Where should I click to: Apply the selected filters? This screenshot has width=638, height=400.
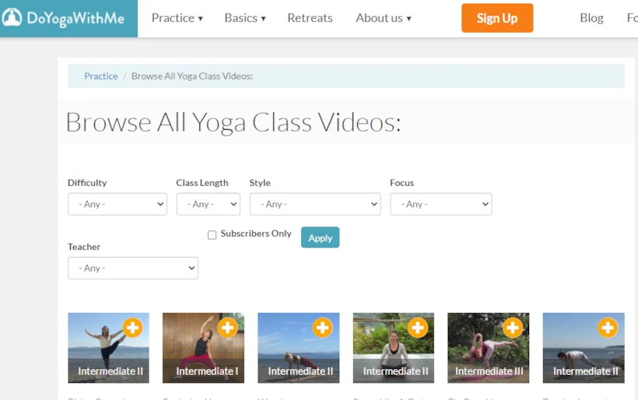(x=321, y=237)
